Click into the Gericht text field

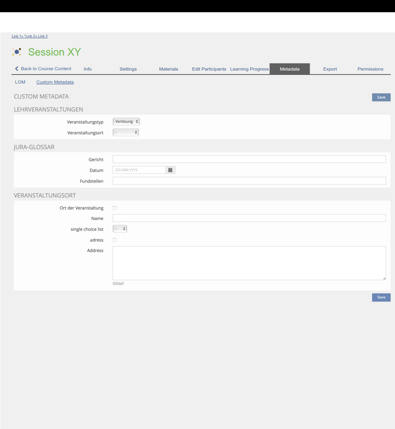pyautogui.click(x=249, y=159)
